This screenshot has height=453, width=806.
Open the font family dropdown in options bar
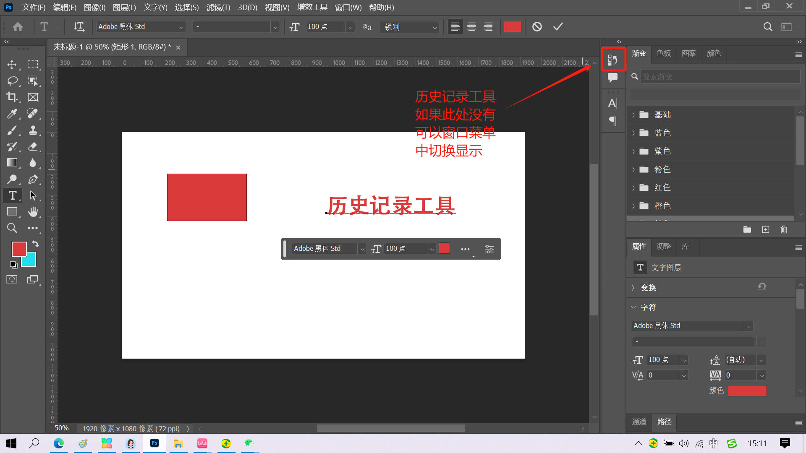tap(181, 27)
